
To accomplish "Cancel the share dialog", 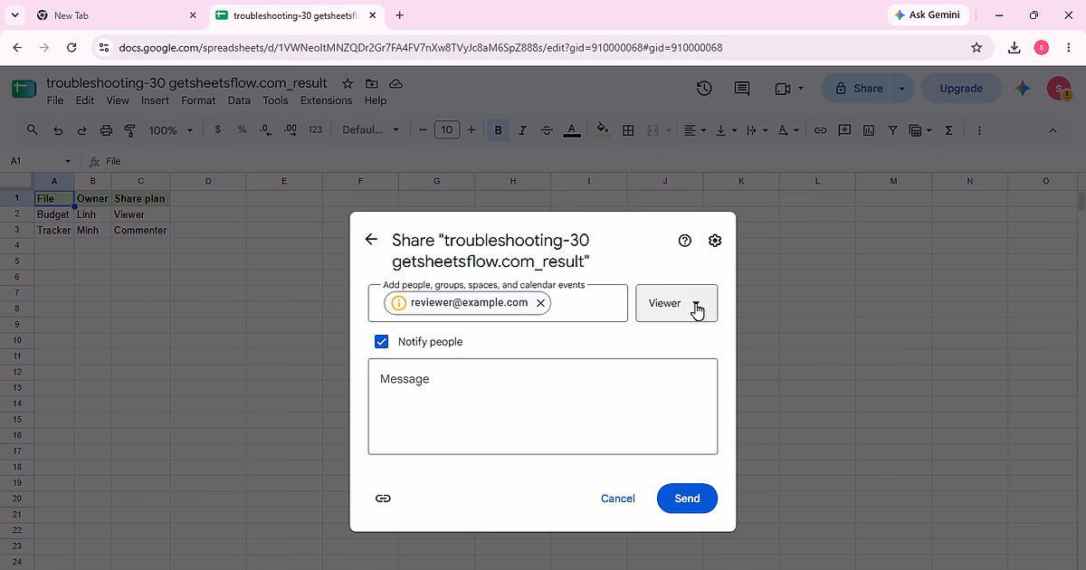I will pyautogui.click(x=618, y=499).
